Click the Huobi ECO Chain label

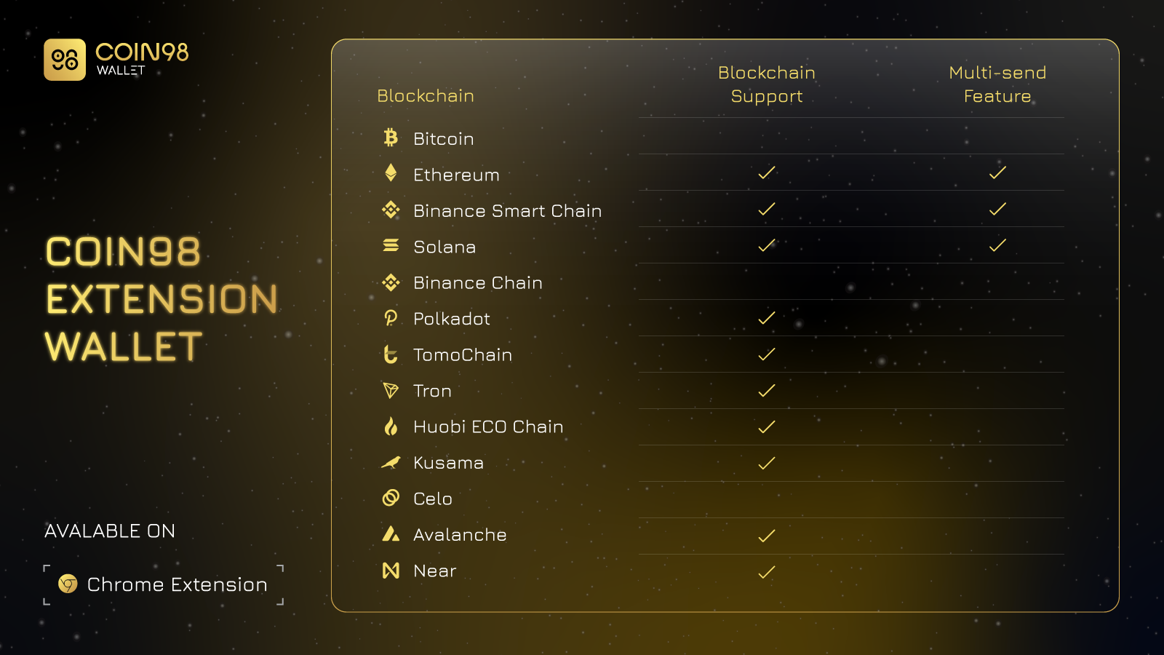point(488,426)
